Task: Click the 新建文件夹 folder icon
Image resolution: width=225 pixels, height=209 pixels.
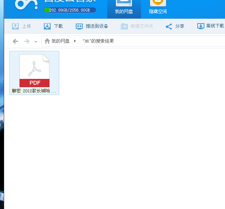Action: (124, 26)
